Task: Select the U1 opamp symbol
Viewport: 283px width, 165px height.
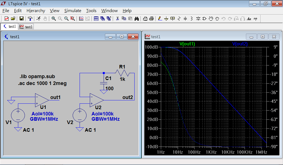Action: pyautogui.click(x=42, y=100)
